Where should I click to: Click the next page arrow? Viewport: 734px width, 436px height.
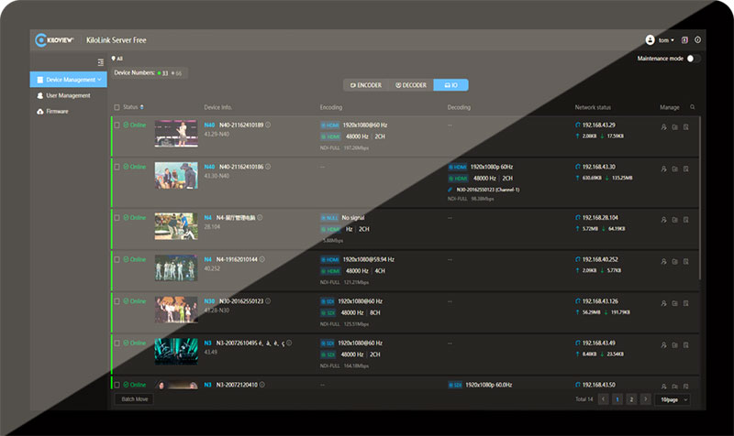tap(646, 399)
